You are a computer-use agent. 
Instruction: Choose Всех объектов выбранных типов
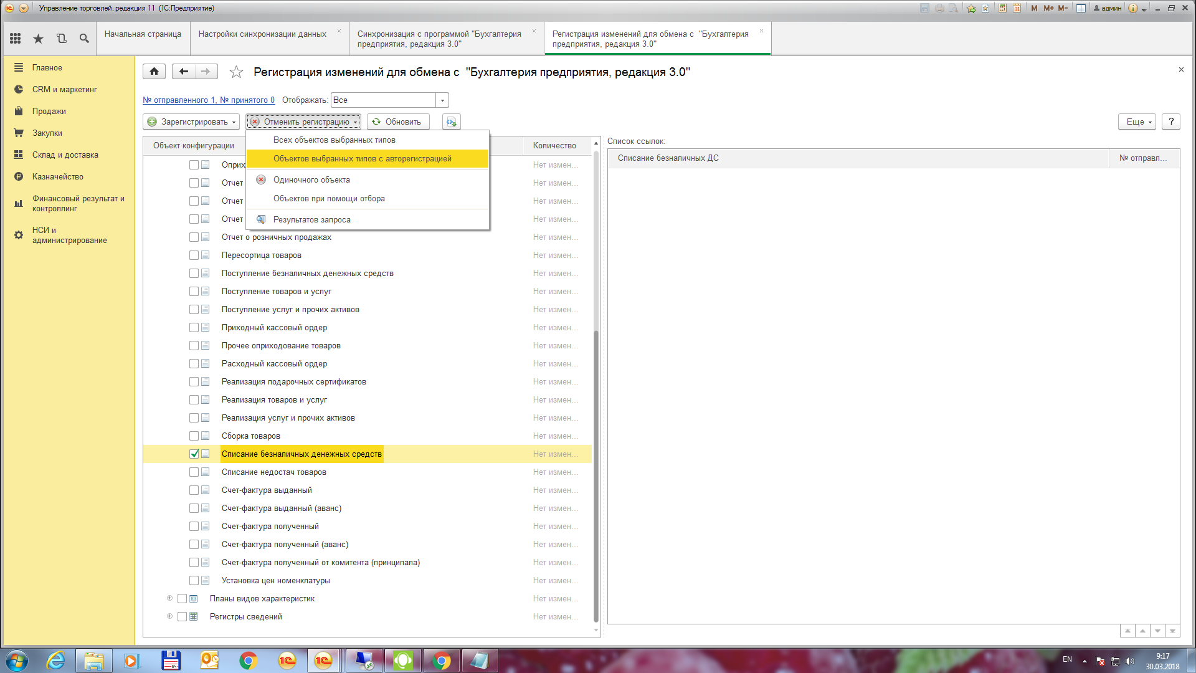tap(368, 140)
